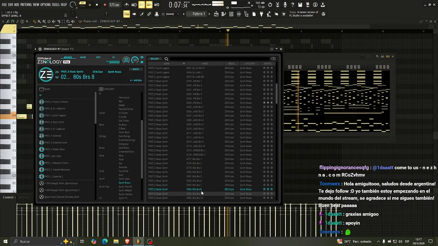Screen dimensions: 438x246
Task: Open the OPTIONS menu
Action: click(x=46, y=5)
